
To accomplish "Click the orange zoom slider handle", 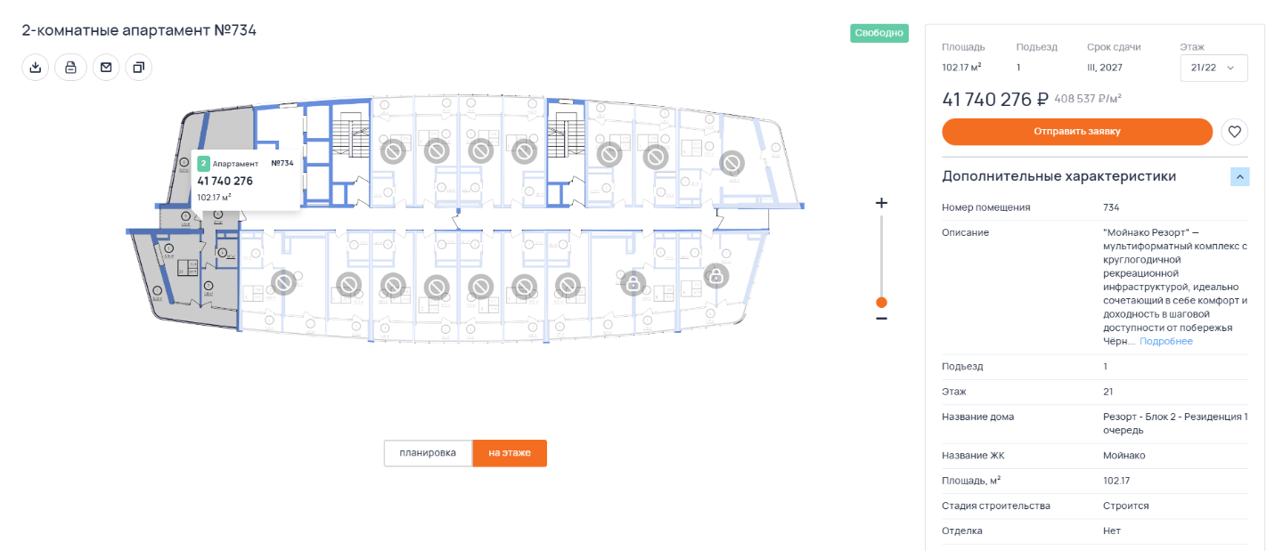I will (x=881, y=302).
